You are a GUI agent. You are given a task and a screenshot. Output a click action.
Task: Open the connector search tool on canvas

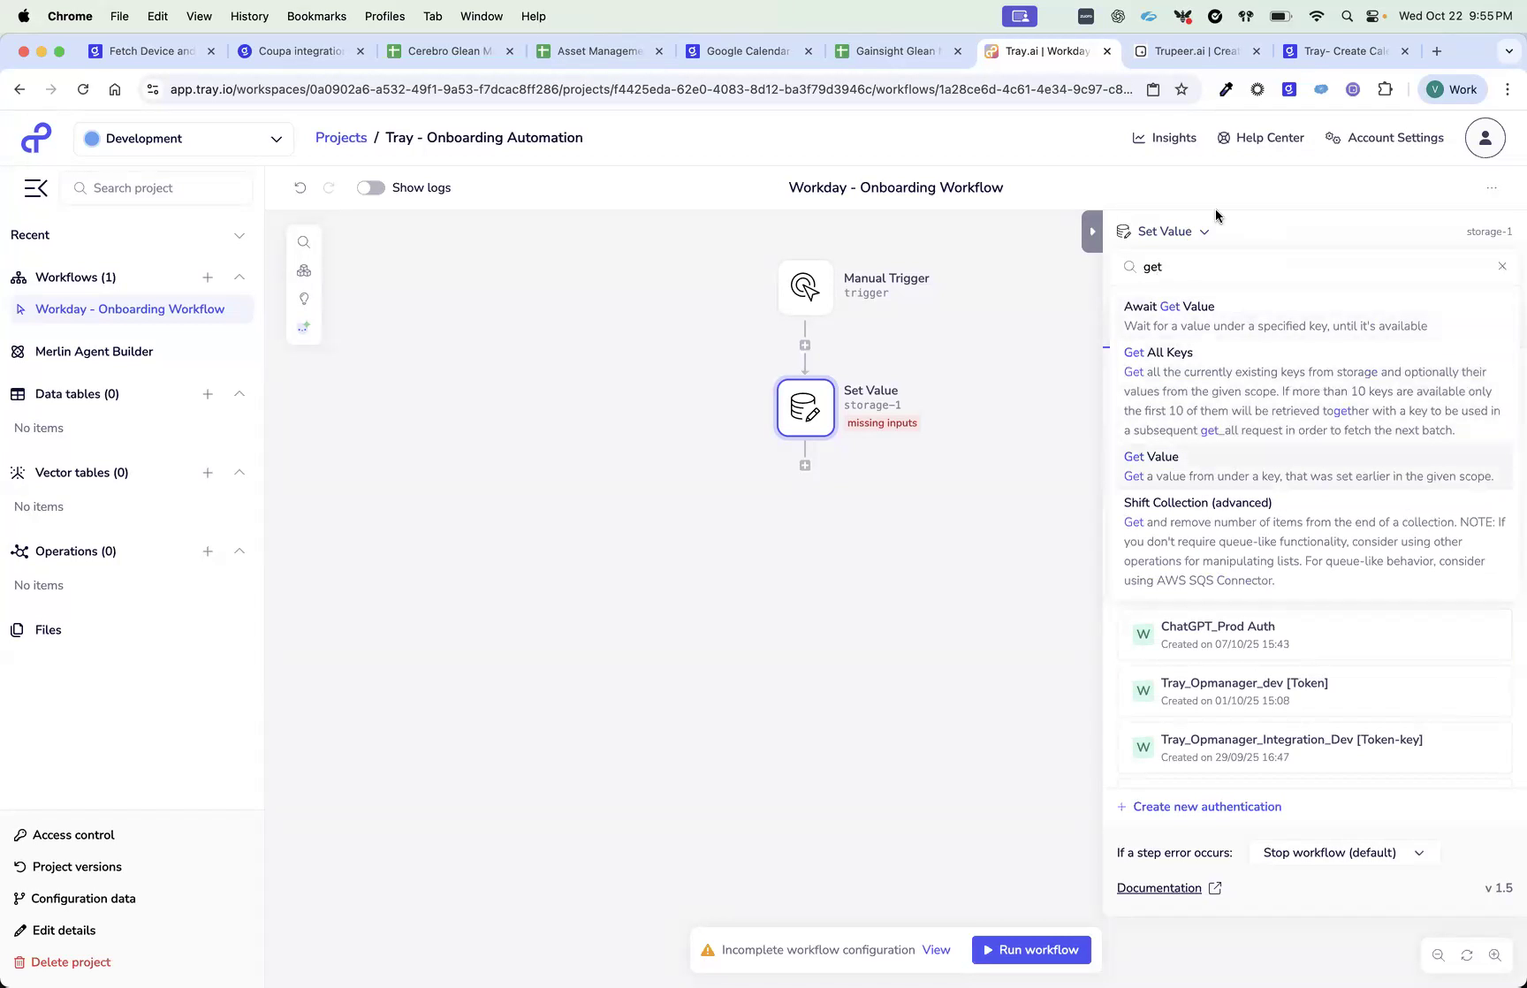point(304,241)
